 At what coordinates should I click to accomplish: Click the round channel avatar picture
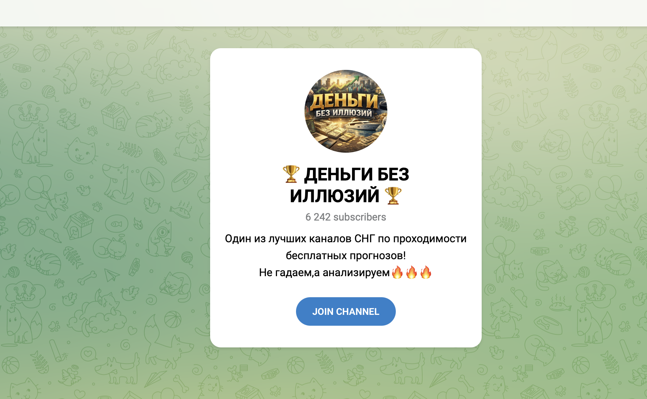coord(346,111)
